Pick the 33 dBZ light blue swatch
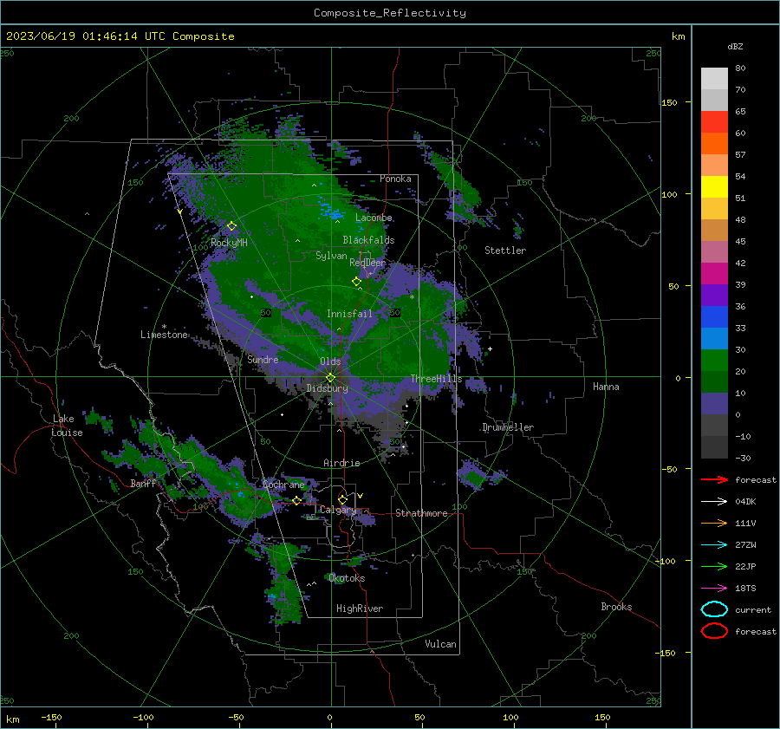 coord(714,338)
